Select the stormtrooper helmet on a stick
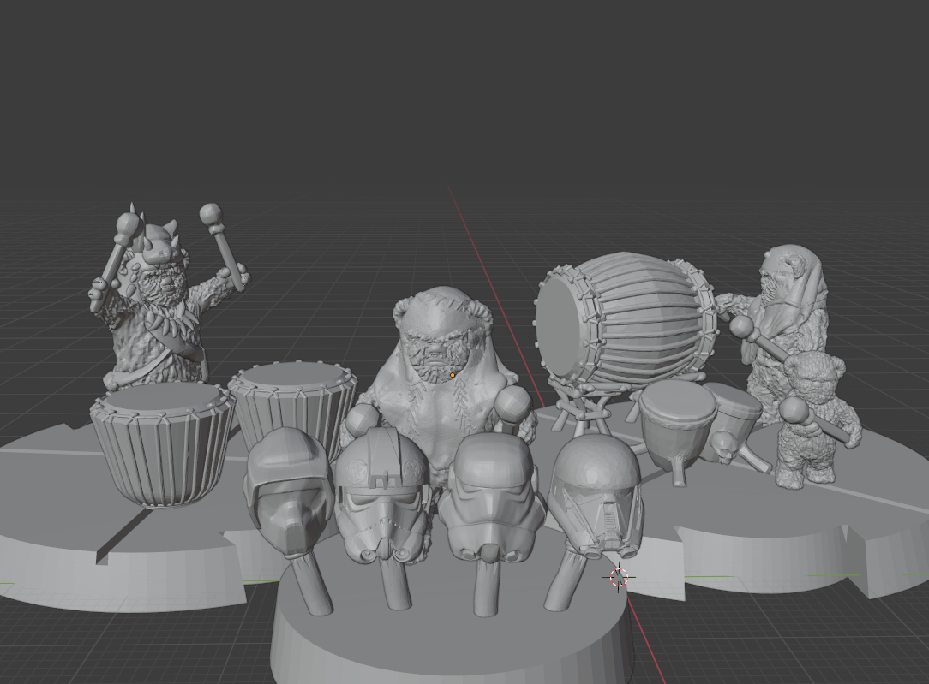This screenshot has height=684, width=929. (x=492, y=497)
